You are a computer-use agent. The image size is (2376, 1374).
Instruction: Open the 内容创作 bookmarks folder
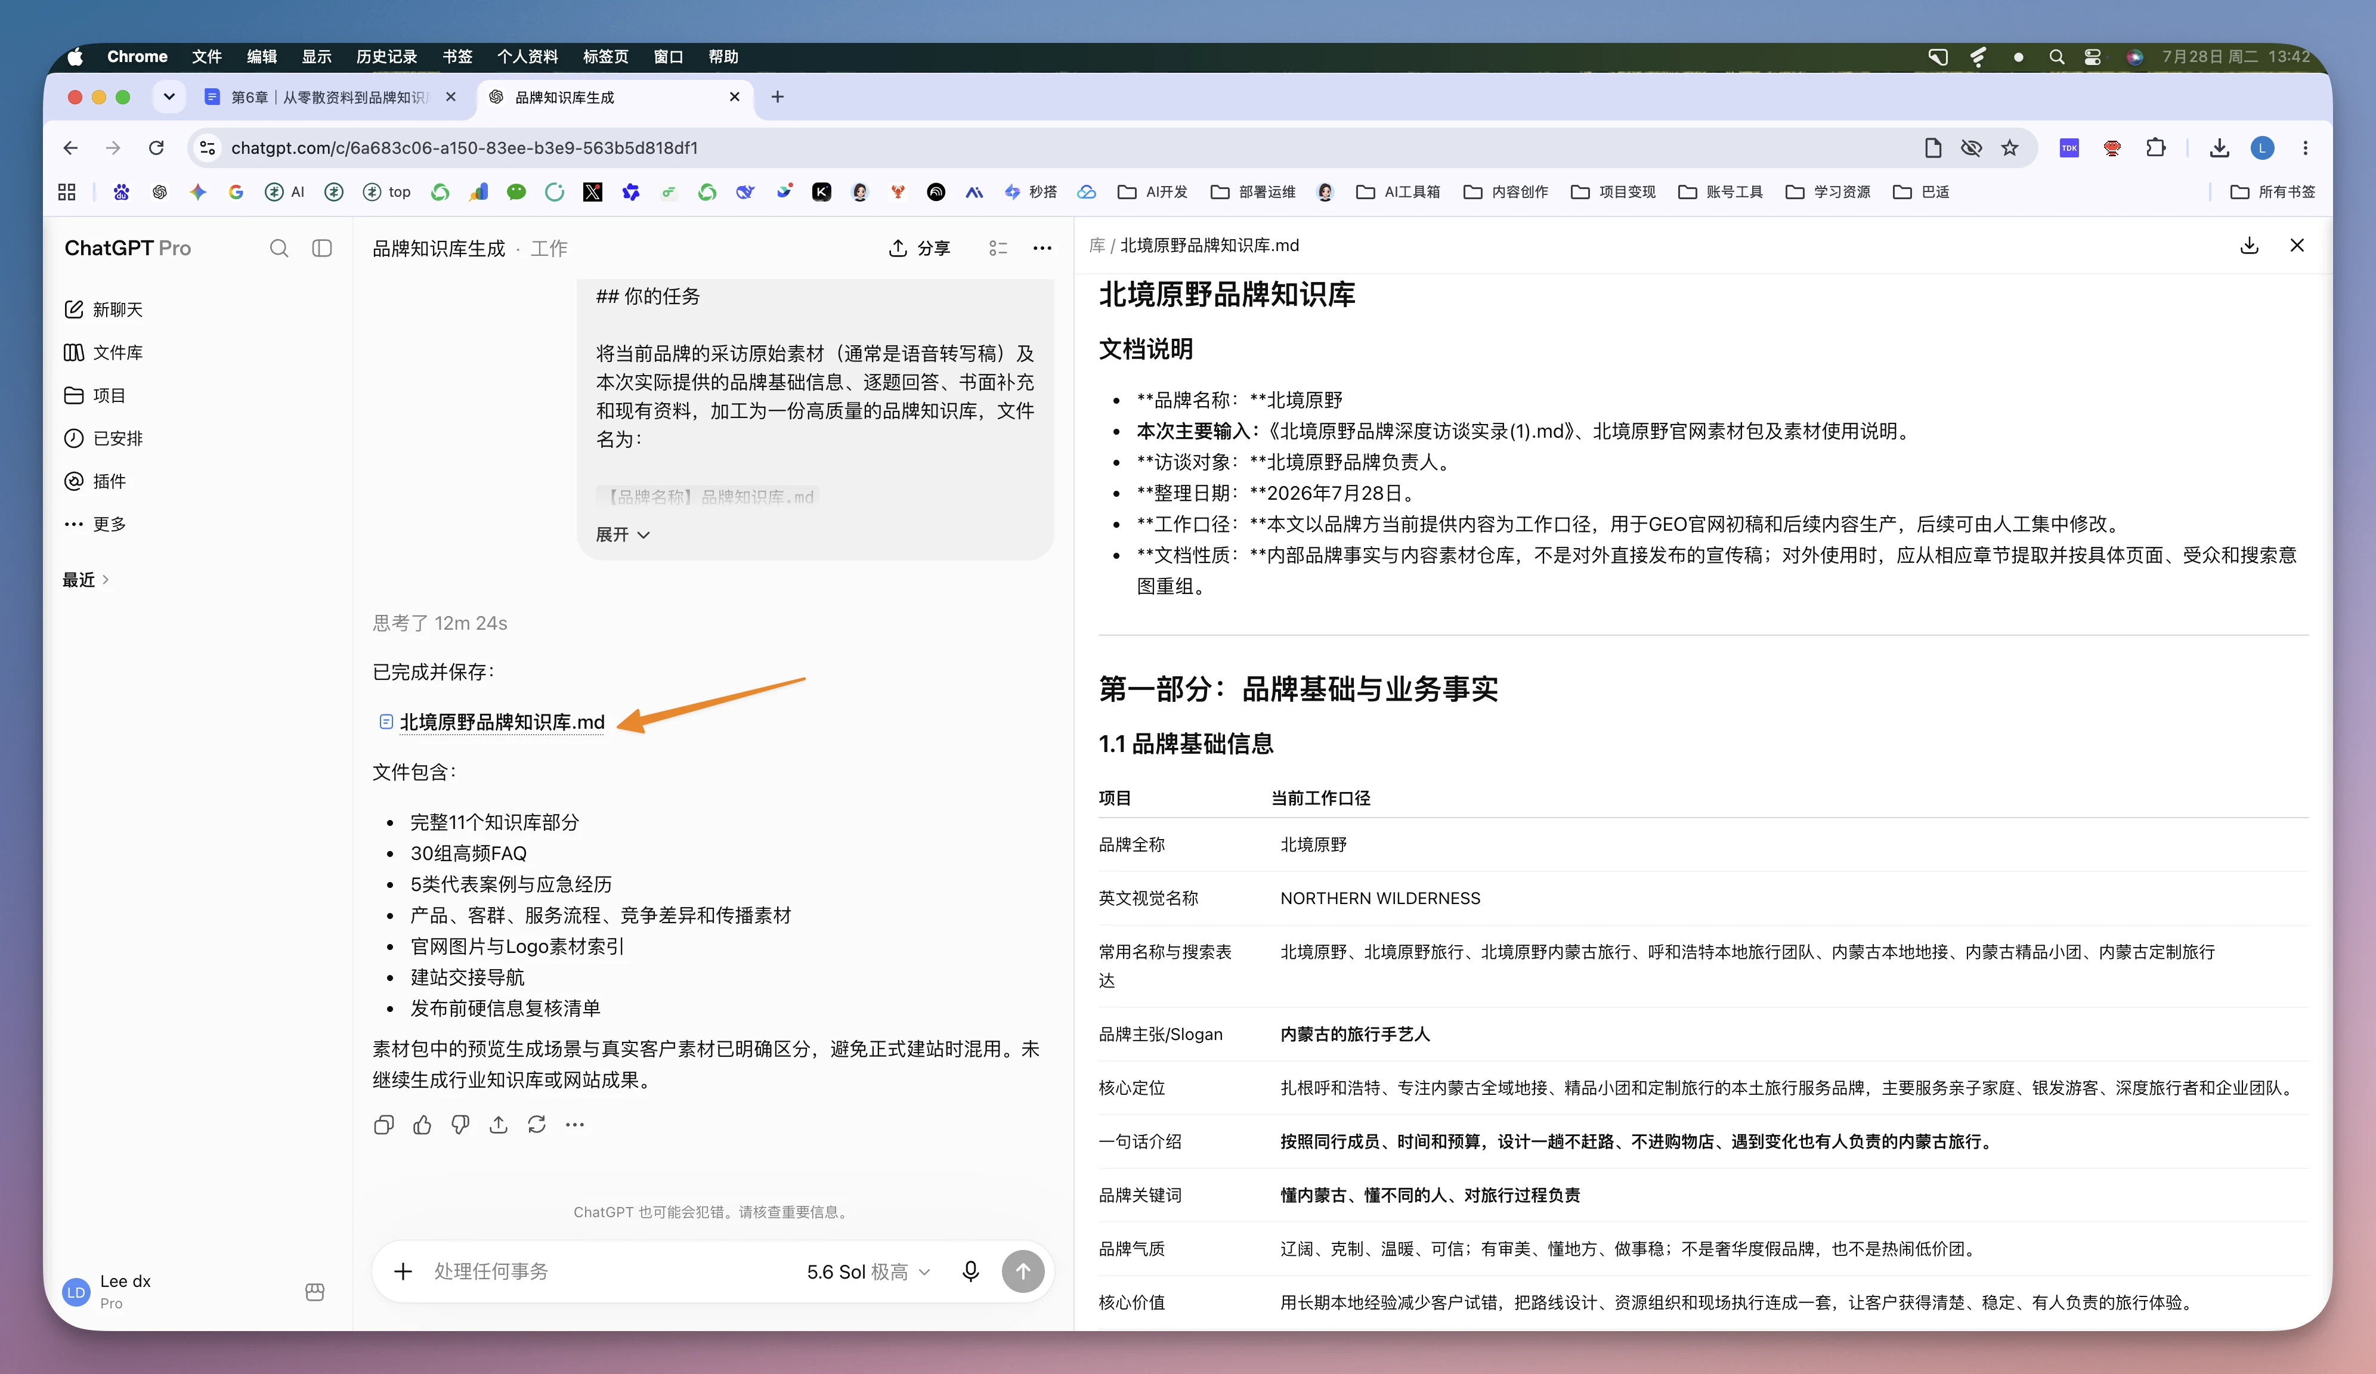coord(1506,191)
